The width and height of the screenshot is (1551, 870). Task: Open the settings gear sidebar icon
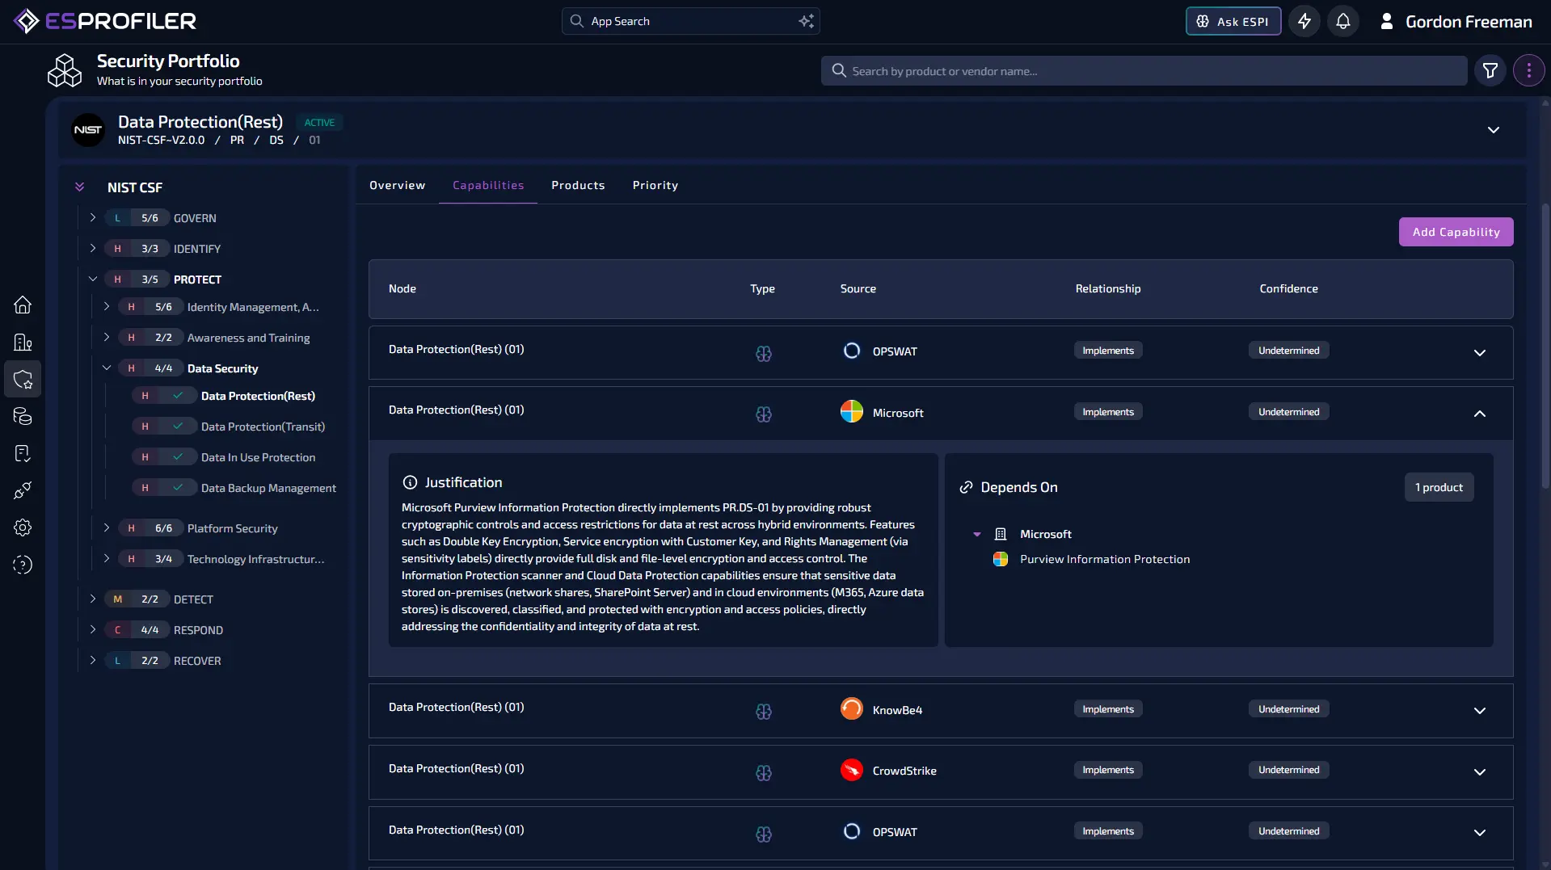[23, 527]
